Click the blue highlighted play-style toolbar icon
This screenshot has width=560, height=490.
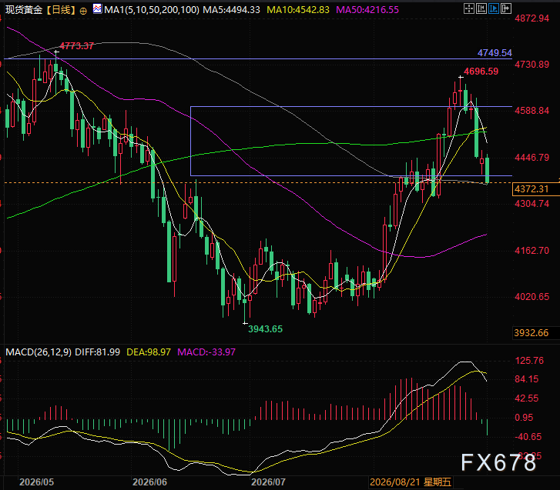[494, 8]
